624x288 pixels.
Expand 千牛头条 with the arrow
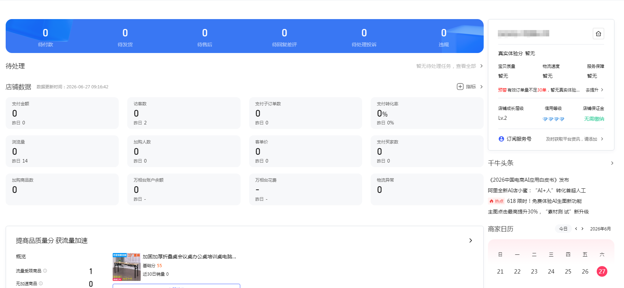coord(612,163)
